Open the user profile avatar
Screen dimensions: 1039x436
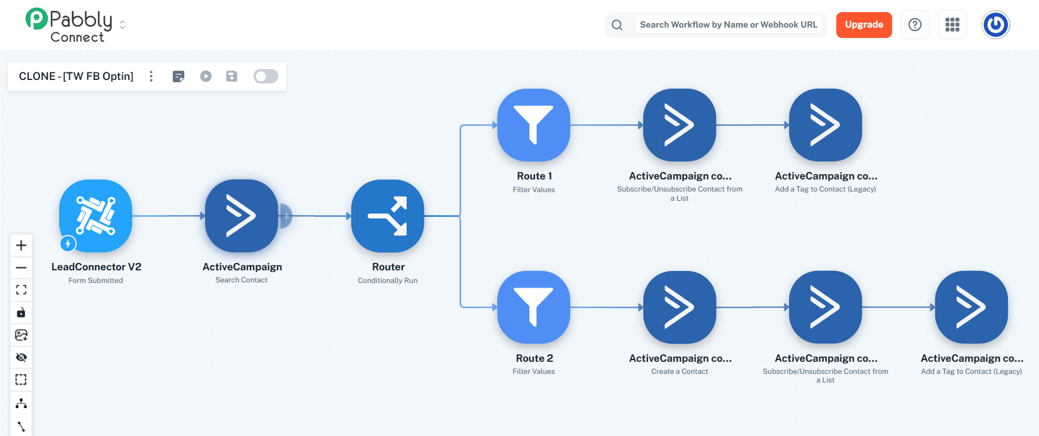(996, 25)
